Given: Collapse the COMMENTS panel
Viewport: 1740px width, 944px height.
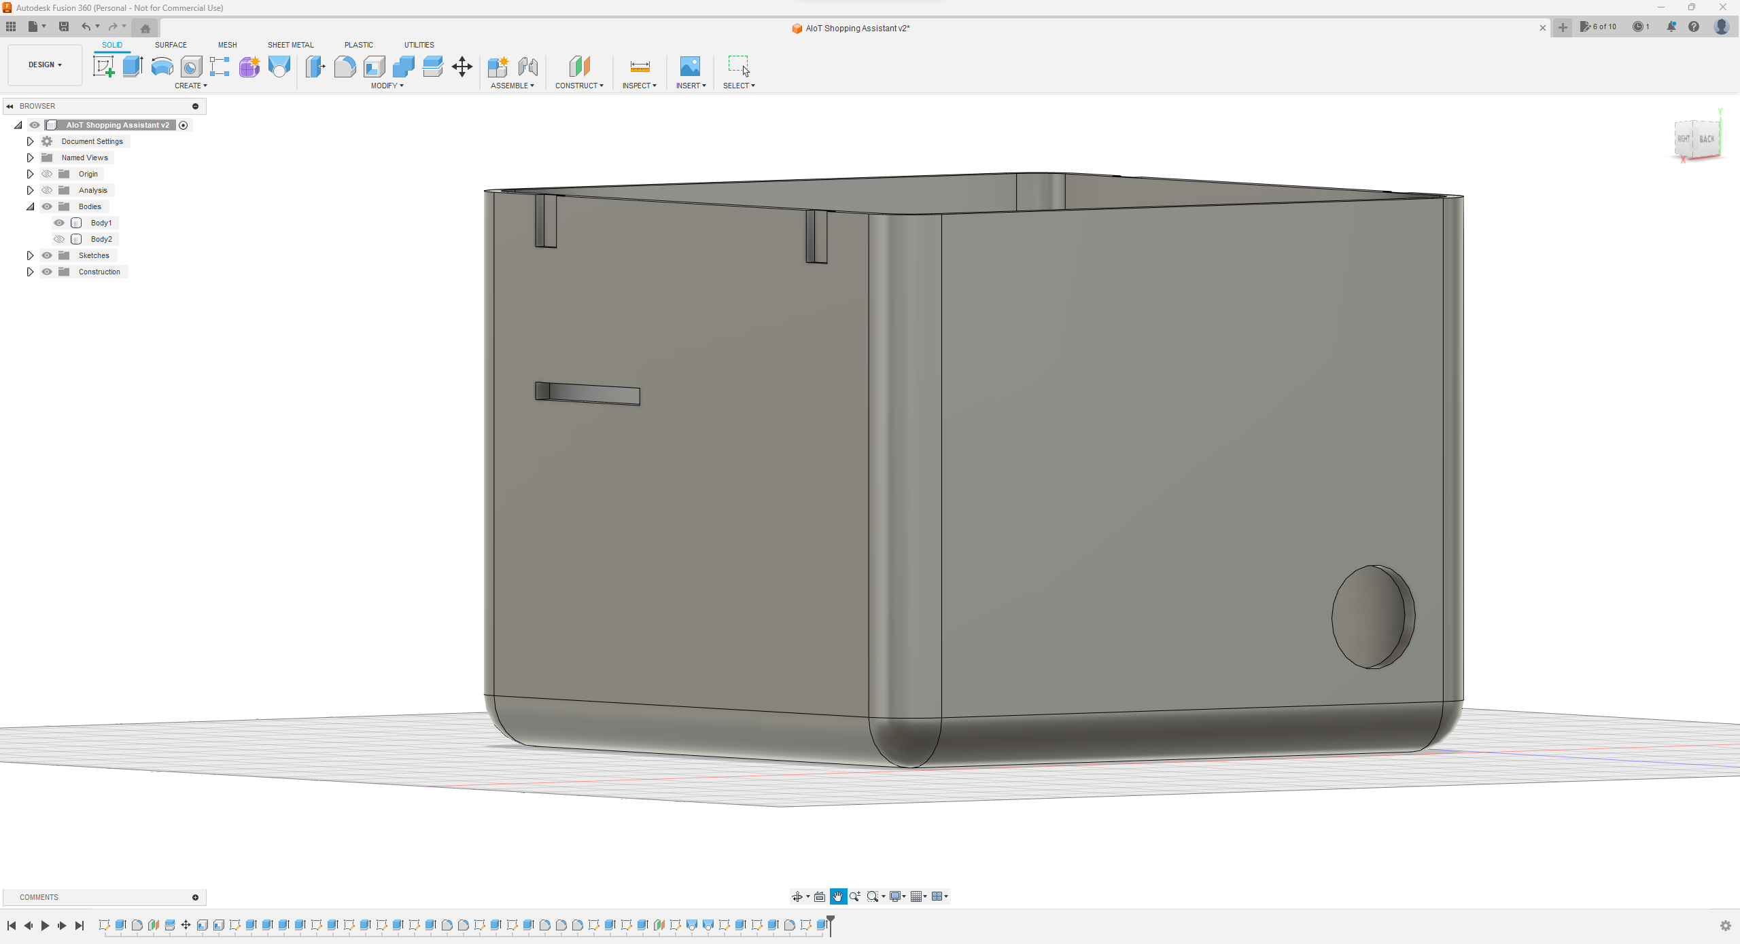Looking at the screenshot, I should tap(195, 897).
